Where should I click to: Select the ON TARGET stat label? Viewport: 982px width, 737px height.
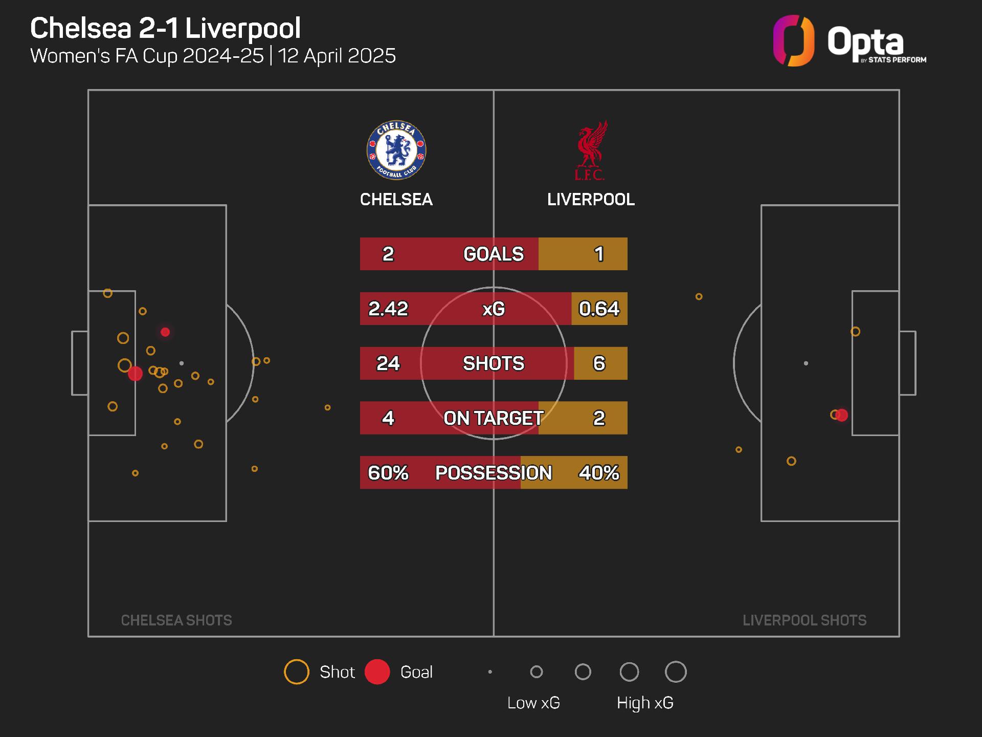[494, 418]
